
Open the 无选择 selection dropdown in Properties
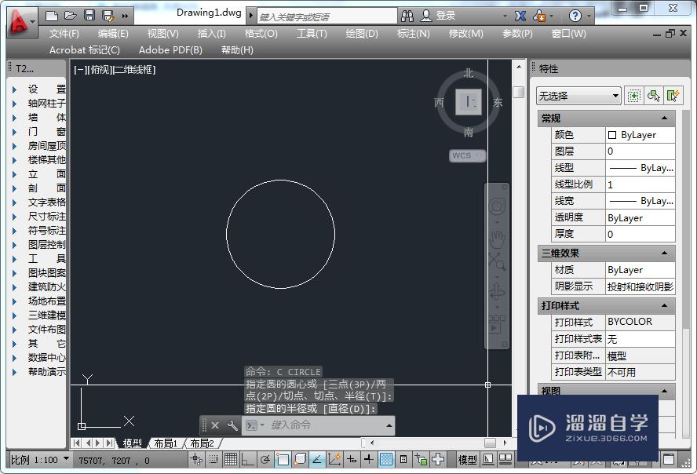pyautogui.click(x=577, y=96)
